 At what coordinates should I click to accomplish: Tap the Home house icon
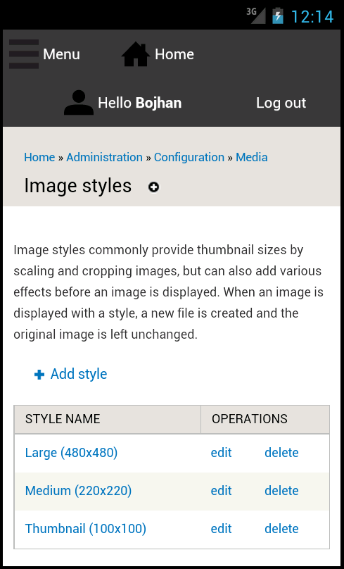(136, 54)
